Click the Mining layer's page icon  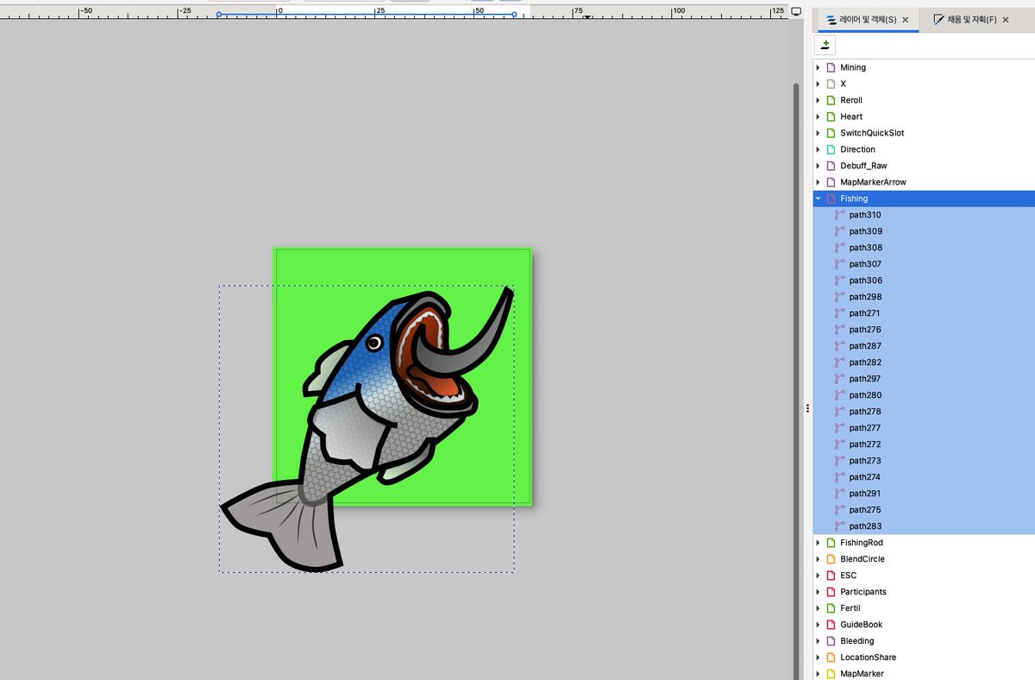coord(831,67)
